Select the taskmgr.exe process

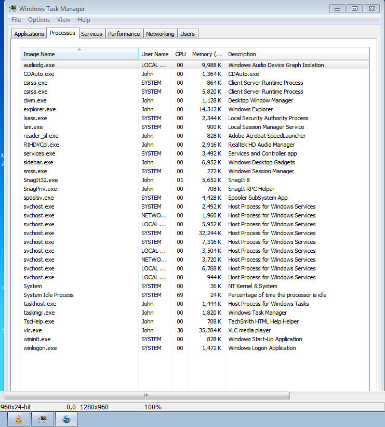pyautogui.click(x=195, y=313)
